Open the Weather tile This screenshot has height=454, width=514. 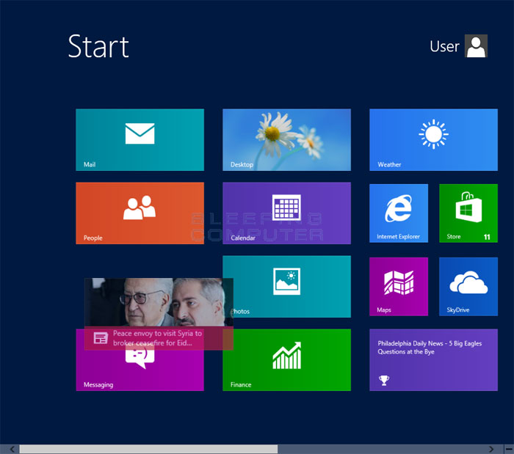tap(433, 139)
